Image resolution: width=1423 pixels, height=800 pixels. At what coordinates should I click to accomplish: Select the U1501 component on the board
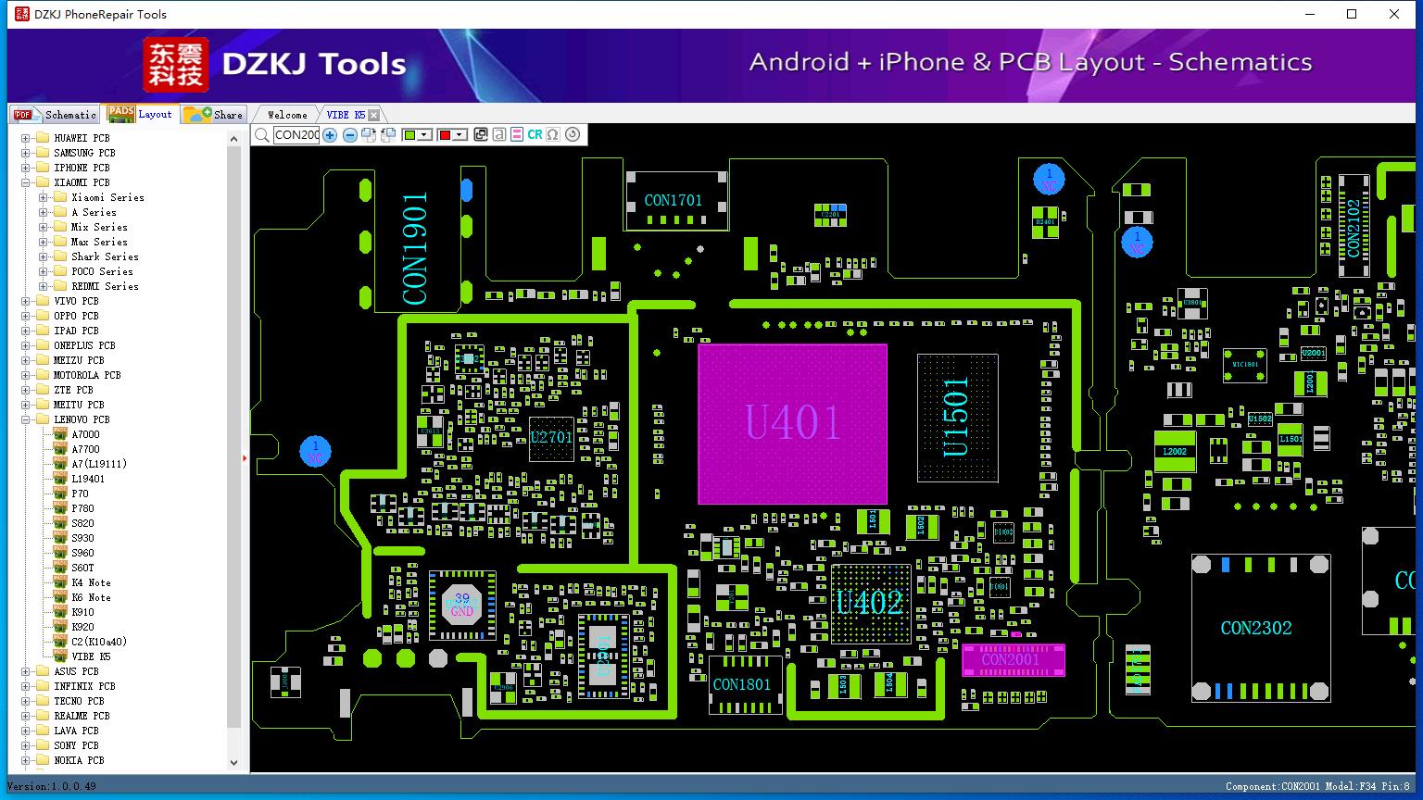(x=957, y=418)
